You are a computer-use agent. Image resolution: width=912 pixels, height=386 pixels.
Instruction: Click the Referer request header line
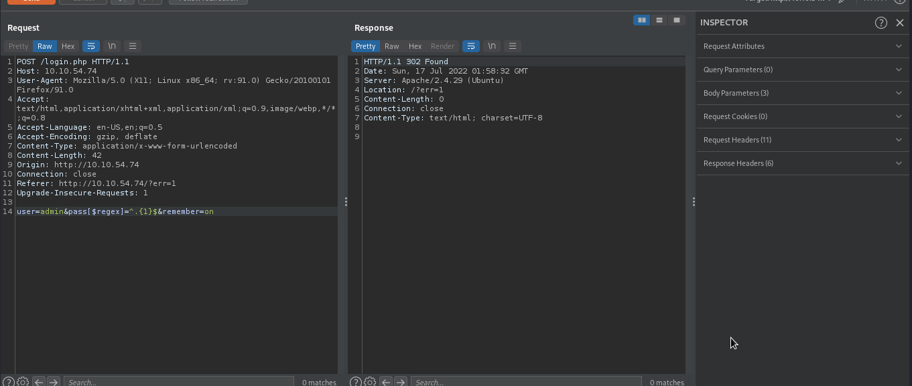(x=96, y=183)
